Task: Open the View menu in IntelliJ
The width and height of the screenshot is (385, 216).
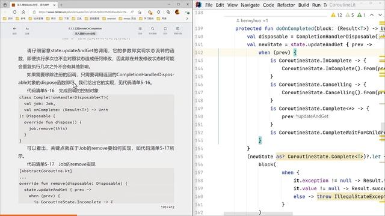Action: click(232, 5)
